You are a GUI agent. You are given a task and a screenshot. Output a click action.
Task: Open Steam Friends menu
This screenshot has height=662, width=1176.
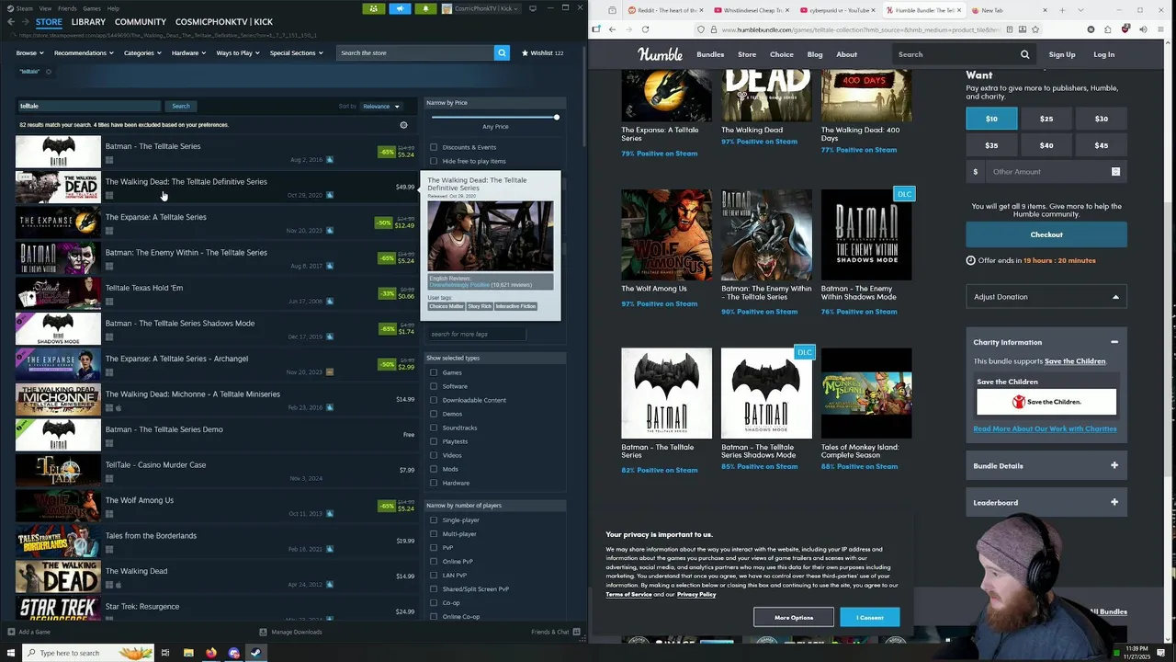(x=67, y=8)
